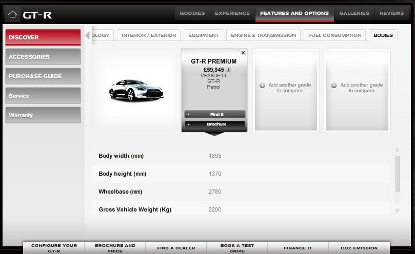Open price info icon next to £59,945
415x254 pixels.
(x=228, y=70)
